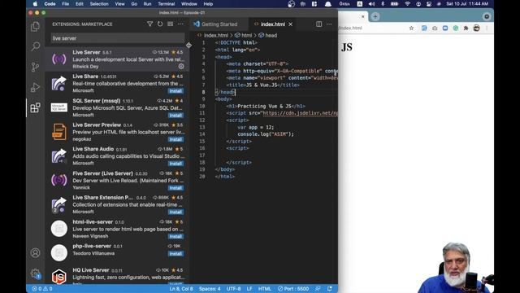Image resolution: width=520 pixels, height=293 pixels.
Task: Install Five Server (Live Server) extension
Action: 175,188
